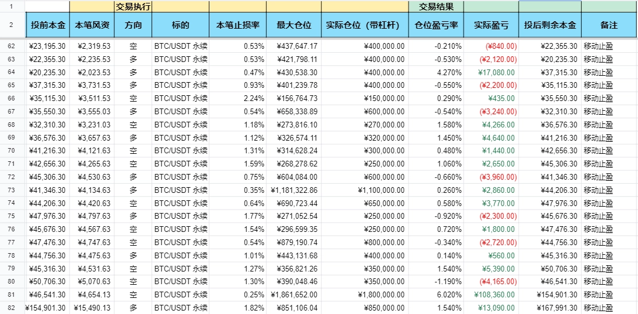Click the ¥879,190.74 max position cell
The height and width of the screenshot is (314, 638).
click(294, 242)
